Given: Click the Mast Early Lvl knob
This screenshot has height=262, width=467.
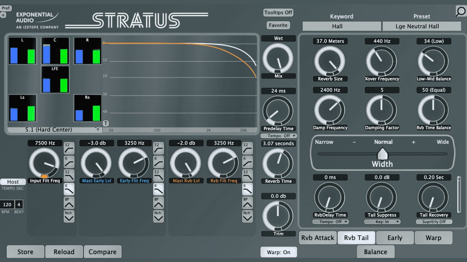Looking at the screenshot, I should 96,163.
